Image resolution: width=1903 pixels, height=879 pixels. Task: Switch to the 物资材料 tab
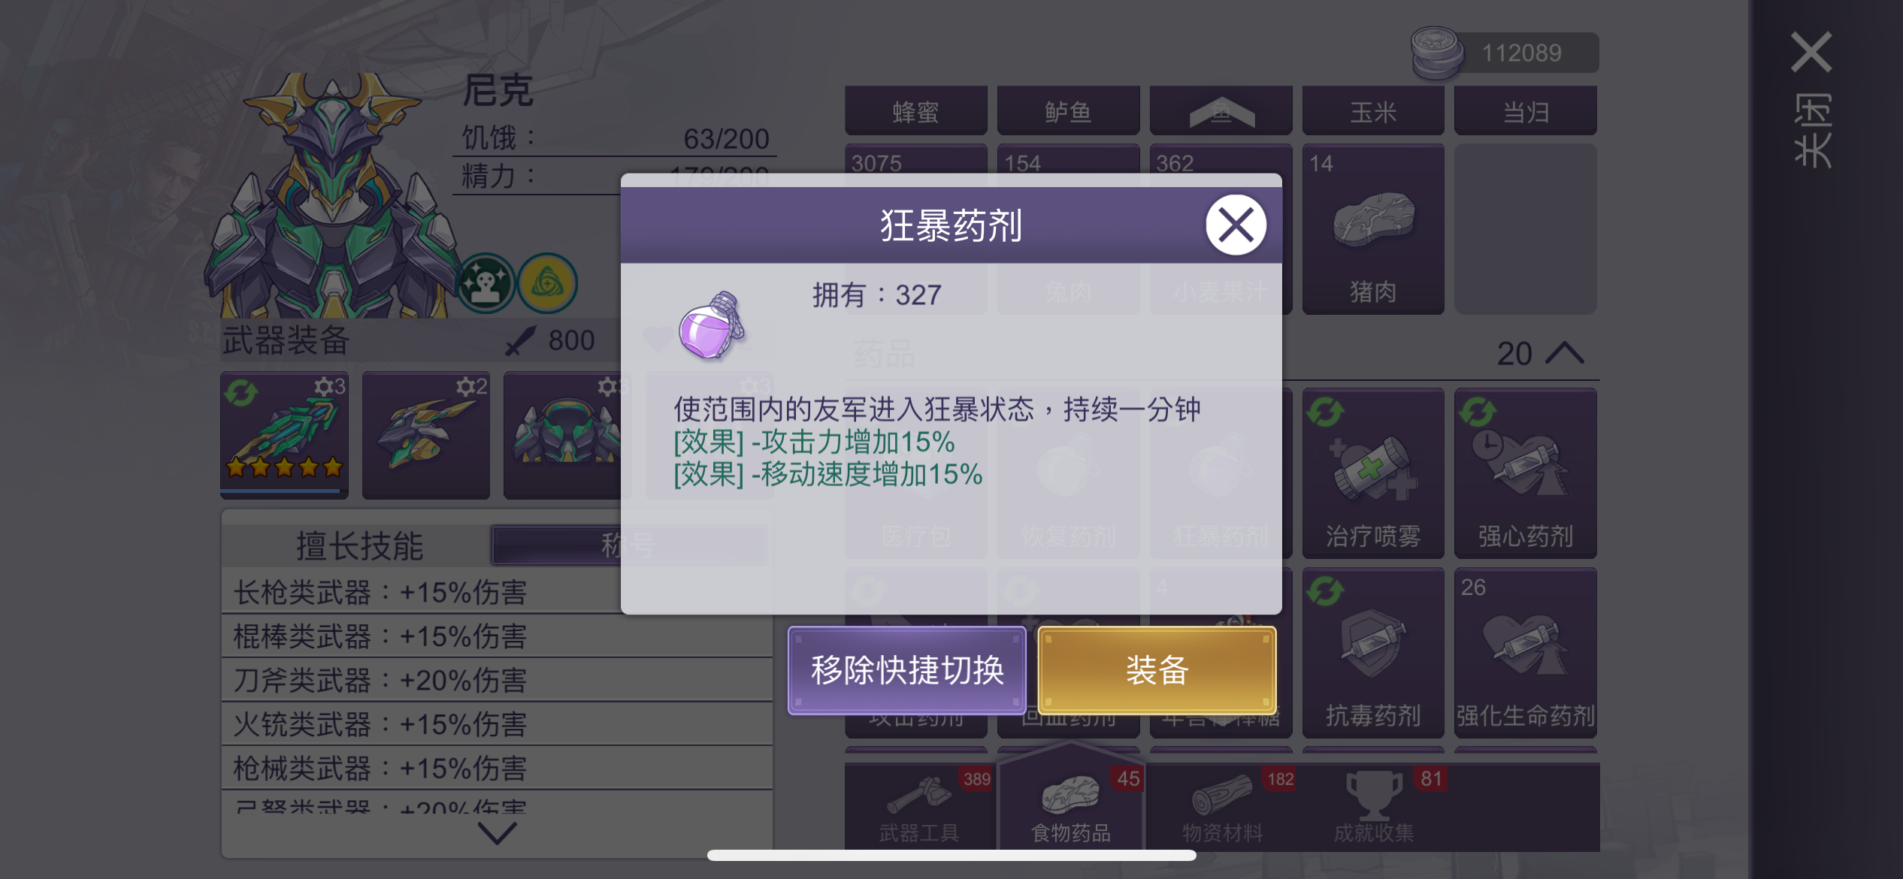coord(1222,808)
